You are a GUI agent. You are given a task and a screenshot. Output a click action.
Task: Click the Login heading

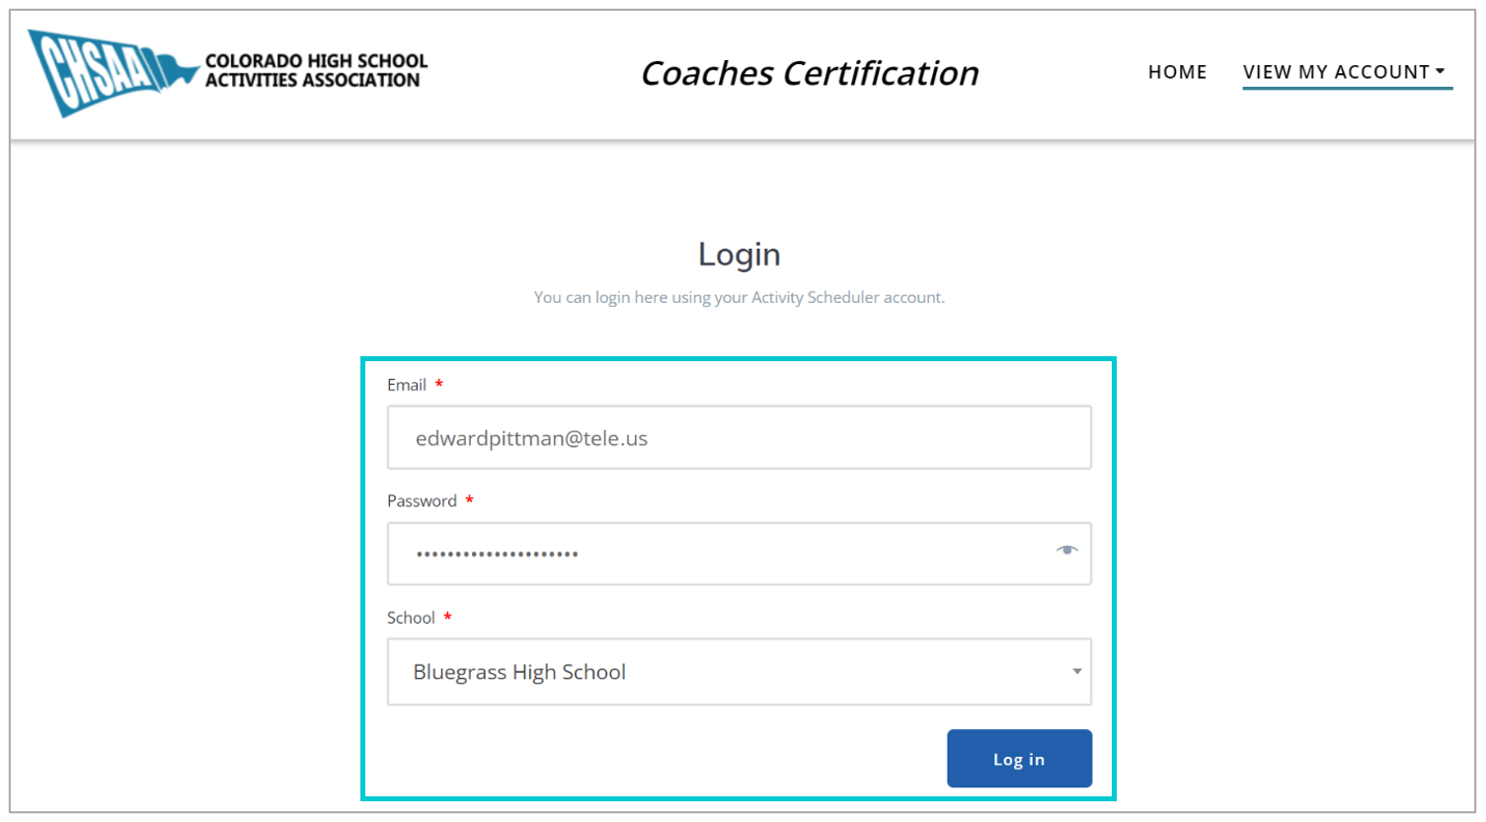tap(739, 255)
